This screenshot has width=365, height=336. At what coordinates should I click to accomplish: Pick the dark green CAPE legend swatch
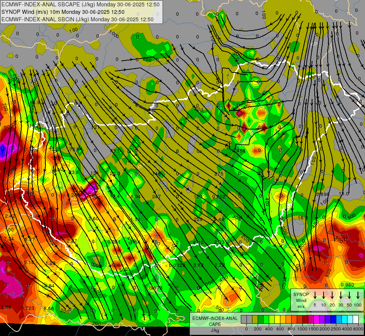tap(261, 319)
